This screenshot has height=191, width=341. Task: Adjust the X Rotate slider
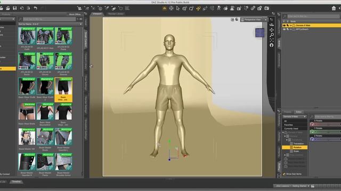[328, 124]
